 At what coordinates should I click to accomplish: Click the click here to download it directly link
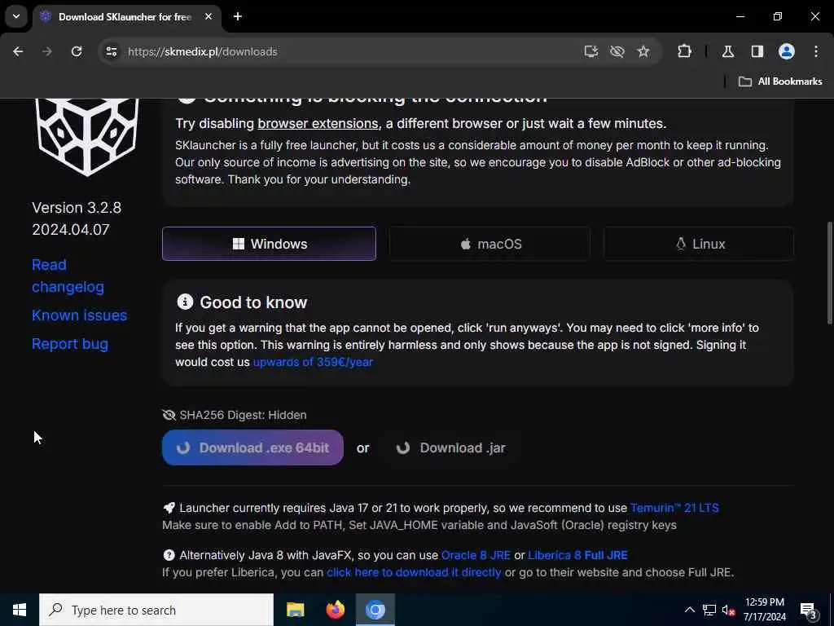point(414,572)
